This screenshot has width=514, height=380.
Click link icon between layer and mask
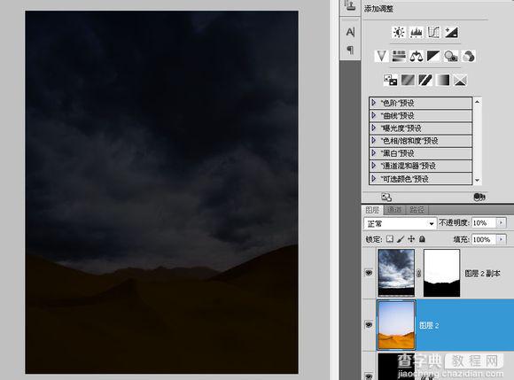click(x=418, y=273)
